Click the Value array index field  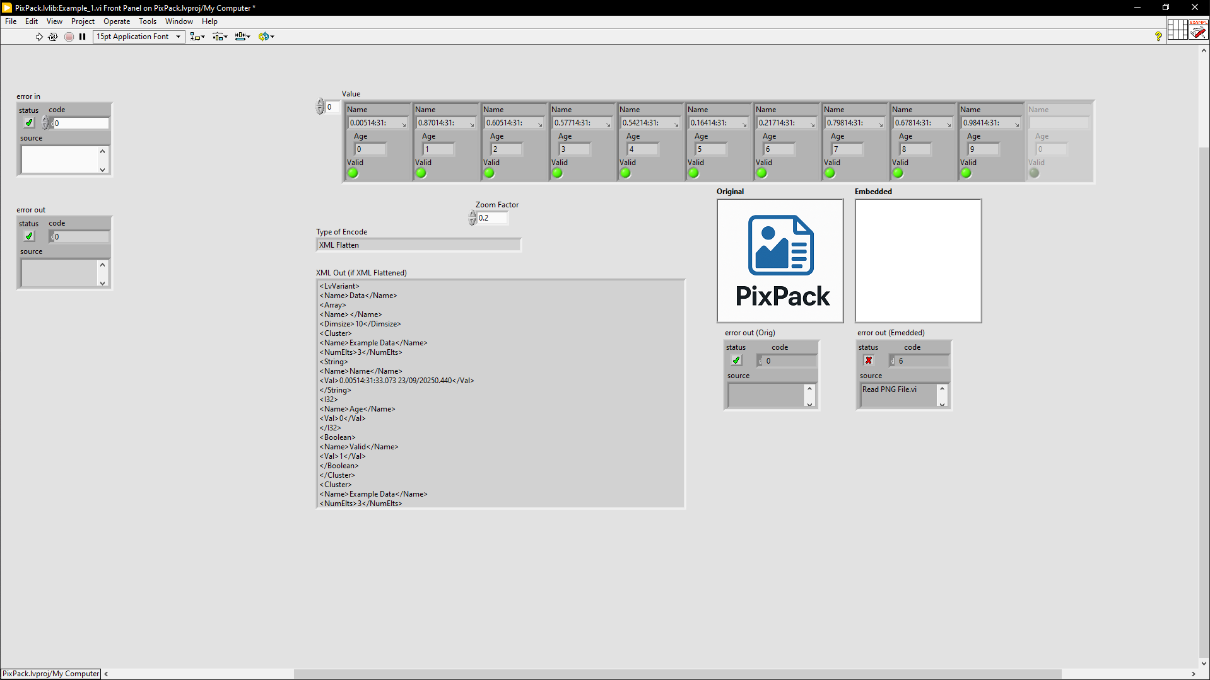point(332,107)
